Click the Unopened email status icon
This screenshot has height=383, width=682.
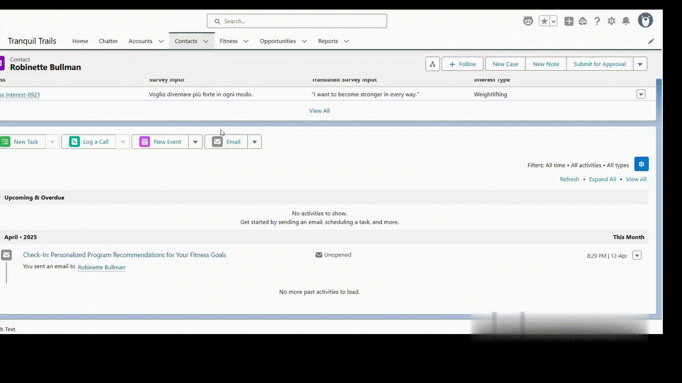[x=319, y=255]
